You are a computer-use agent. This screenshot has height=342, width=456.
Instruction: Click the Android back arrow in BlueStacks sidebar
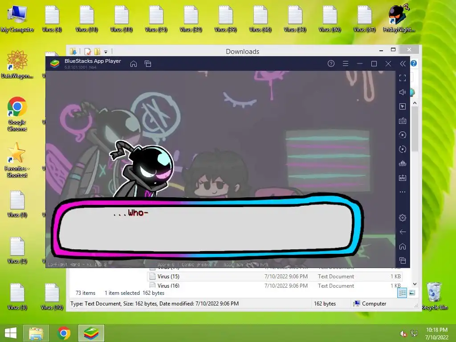pos(403,232)
